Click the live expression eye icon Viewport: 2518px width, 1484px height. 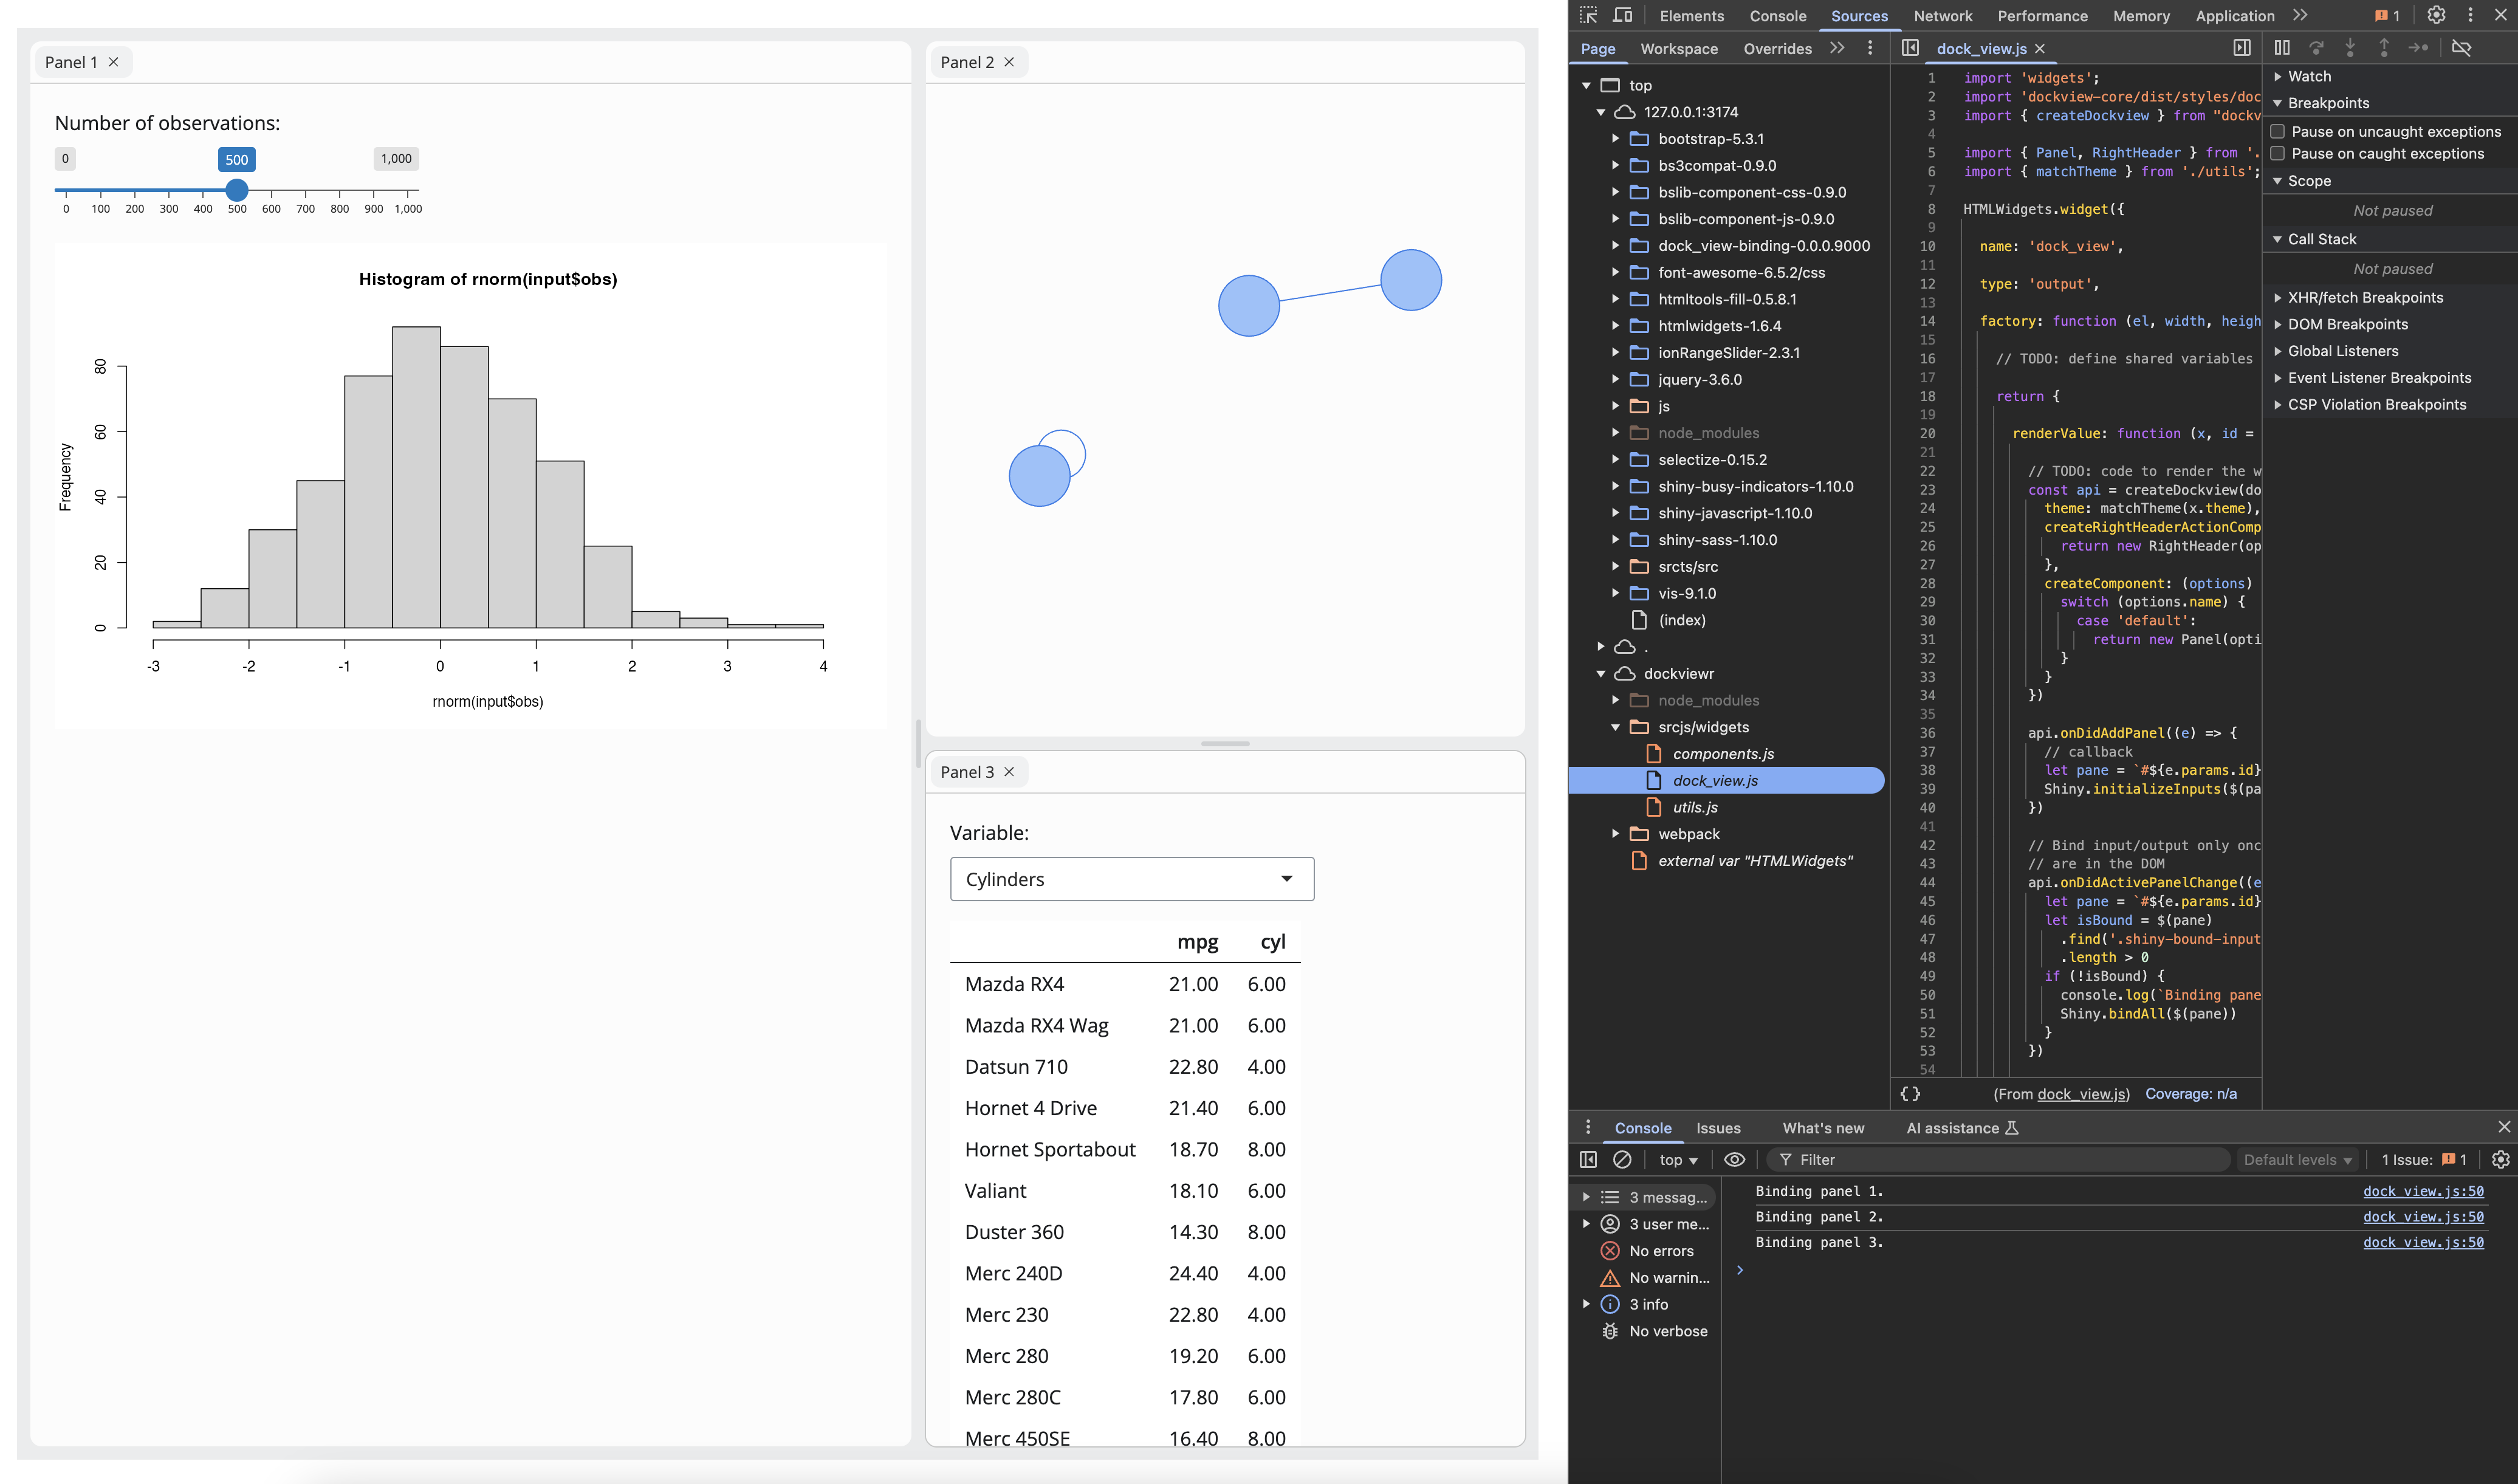[1734, 1159]
